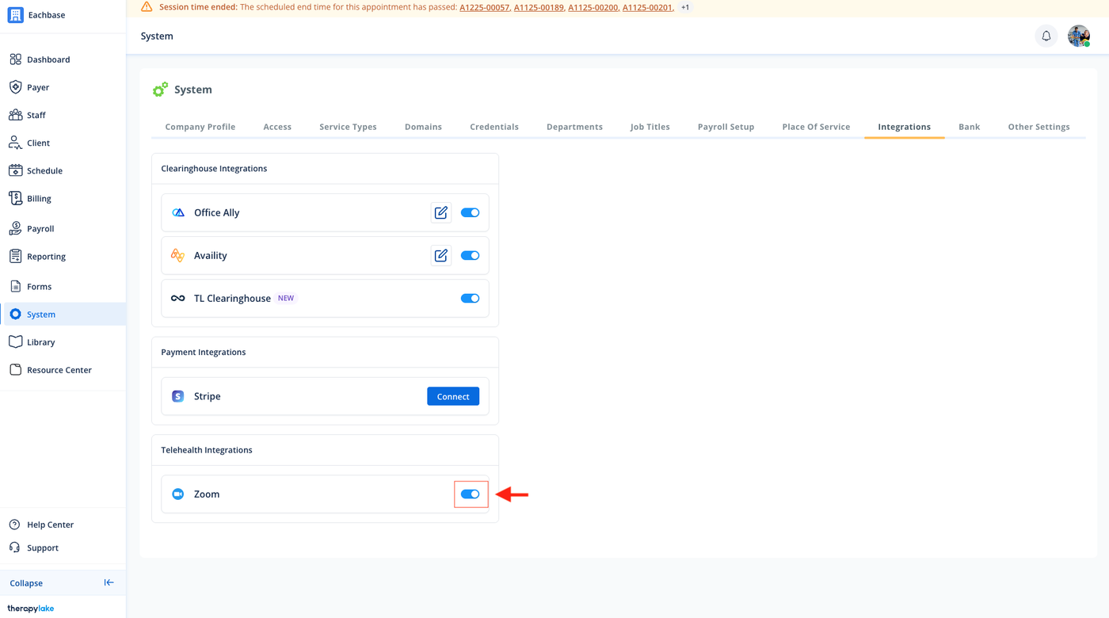Switch to the Payroll Setup tab

(726, 127)
